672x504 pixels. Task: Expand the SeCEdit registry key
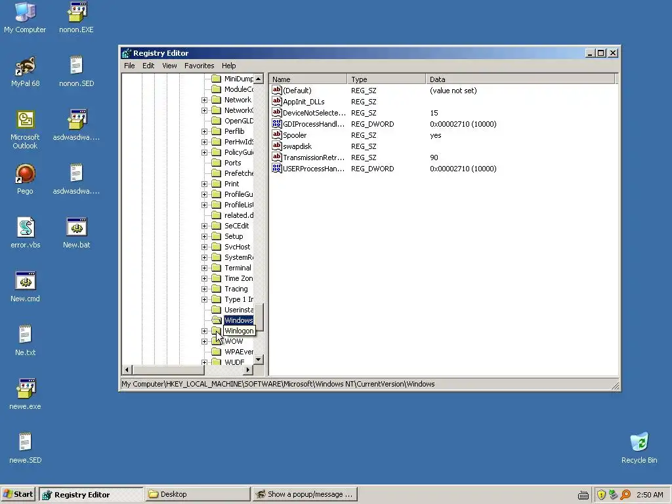pyautogui.click(x=205, y=226)
